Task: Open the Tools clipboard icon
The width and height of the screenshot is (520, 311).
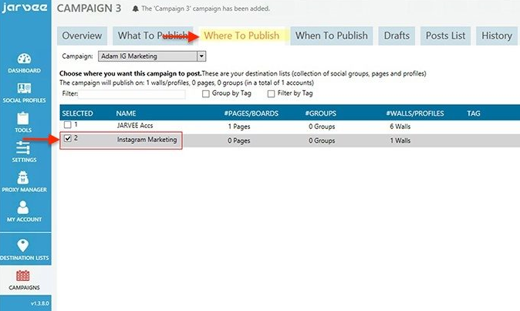Action: (23, 118)
